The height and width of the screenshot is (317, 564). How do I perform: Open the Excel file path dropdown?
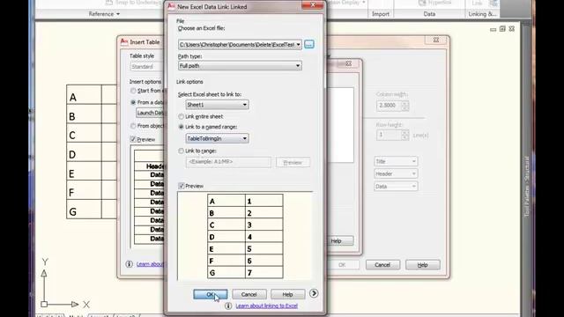pos(298,45)
